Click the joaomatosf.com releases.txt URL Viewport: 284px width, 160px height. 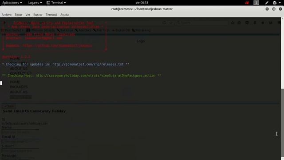[88, 64]
